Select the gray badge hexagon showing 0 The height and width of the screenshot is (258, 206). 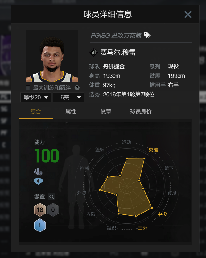pos(53,209)
